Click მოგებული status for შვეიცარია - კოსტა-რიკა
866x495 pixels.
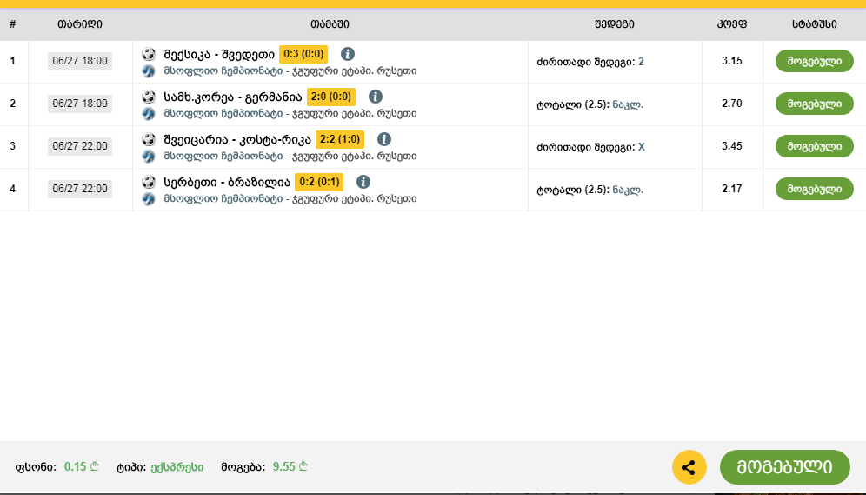pyautogui.click(x=815, y=146)
